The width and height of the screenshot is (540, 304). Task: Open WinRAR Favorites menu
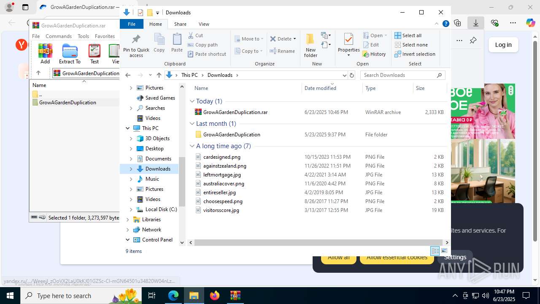click(x=105, y=36)
